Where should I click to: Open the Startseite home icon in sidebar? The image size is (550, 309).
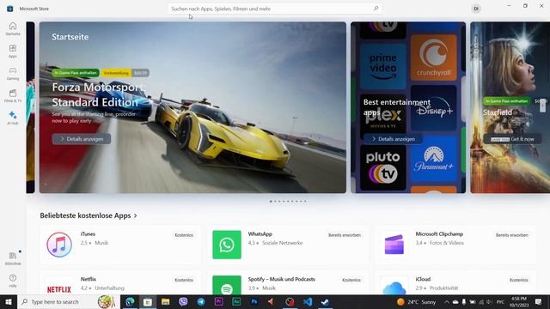point(13,28)
